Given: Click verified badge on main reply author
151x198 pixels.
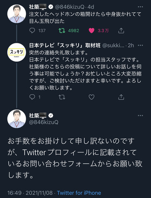Looking at the screenshot, I should [x=51, y=115].
